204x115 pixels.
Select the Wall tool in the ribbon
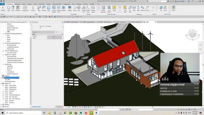[9, 9]
